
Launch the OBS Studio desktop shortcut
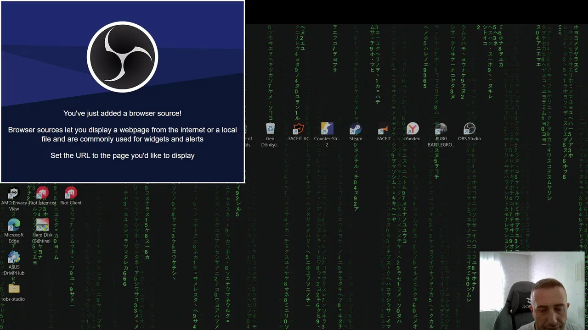(469, 132)
